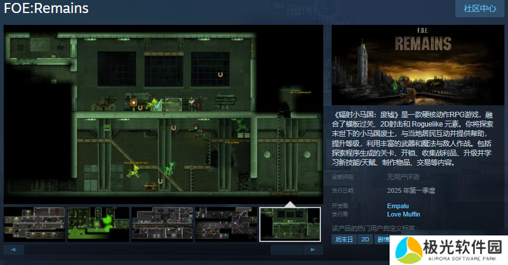Select the 后末日 tag
The image size is (508, 265).
[x=344, y=240]
